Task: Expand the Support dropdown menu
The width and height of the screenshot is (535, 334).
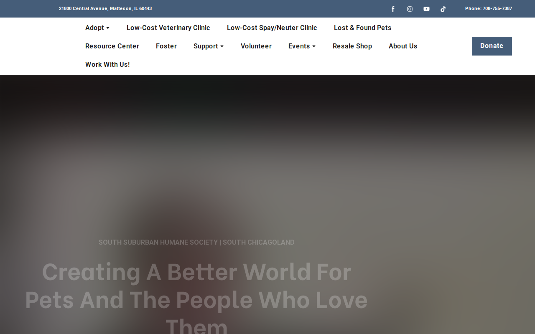Action: tap(209, 46)
